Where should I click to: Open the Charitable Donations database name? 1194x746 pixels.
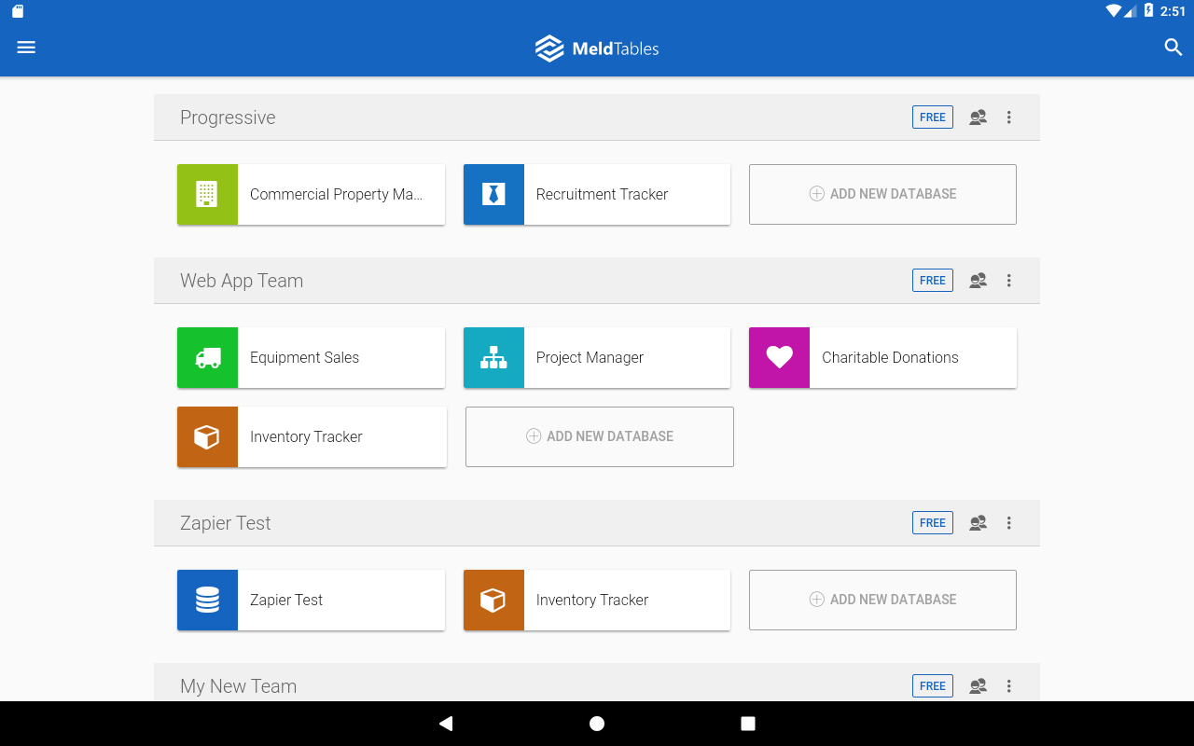(890, 357)
